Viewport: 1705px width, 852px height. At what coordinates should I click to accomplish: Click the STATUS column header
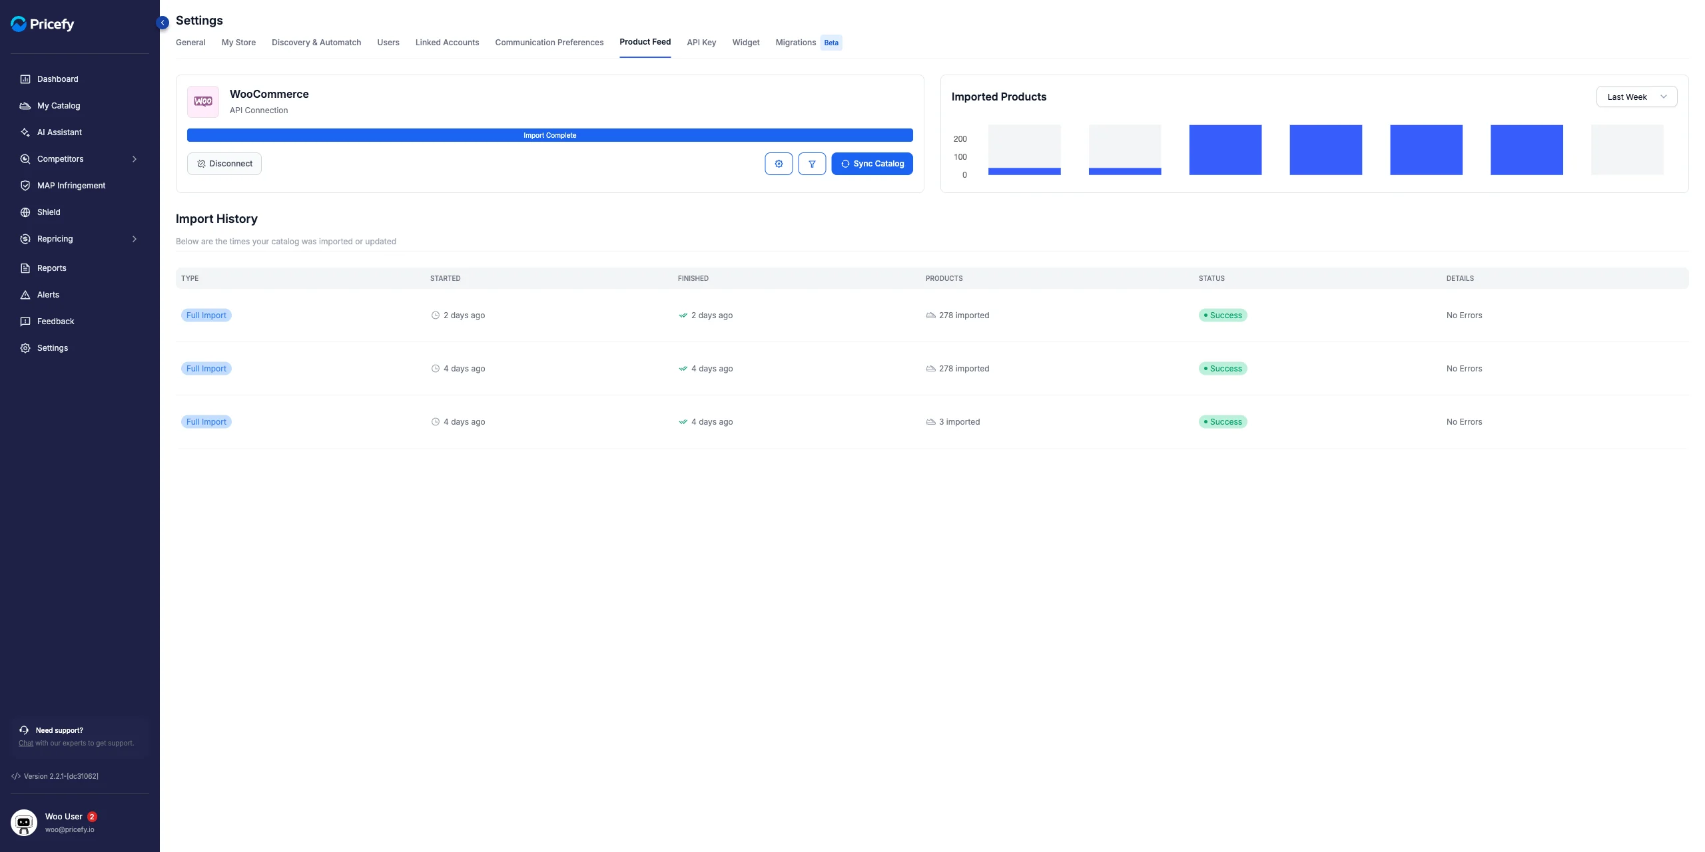[1211, 278]
